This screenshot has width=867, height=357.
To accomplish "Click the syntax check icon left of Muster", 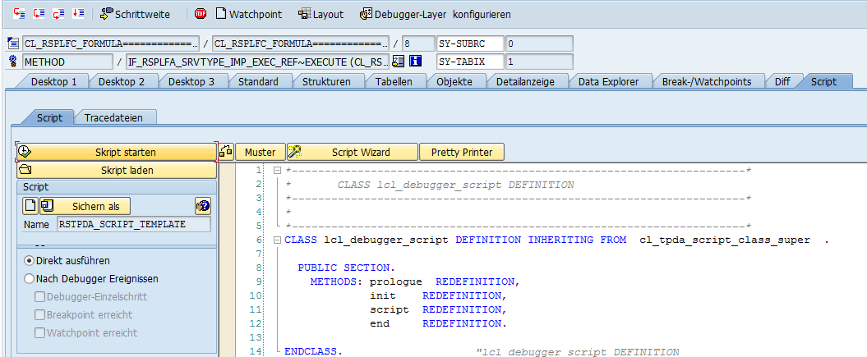I will pos(226,152).
